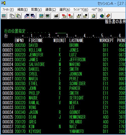Screen dimensions: 126x135
Task: Click first name WILLIAM
Action: pos(35,50)
